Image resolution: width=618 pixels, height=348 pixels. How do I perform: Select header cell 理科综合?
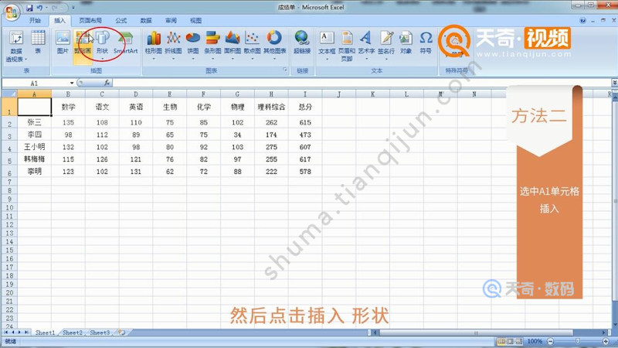[271, 107]
